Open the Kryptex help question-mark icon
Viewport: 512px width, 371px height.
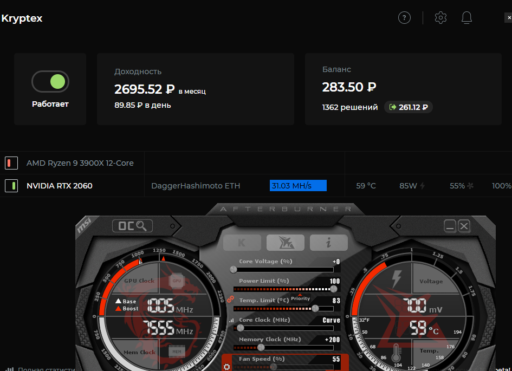404,18
